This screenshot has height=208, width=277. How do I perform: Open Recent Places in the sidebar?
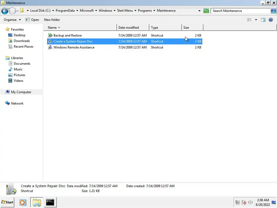(24, 47)
